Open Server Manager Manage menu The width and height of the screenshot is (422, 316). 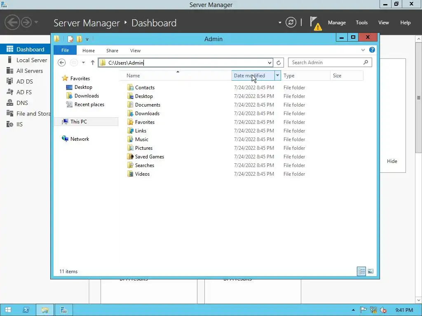(337, 23)
